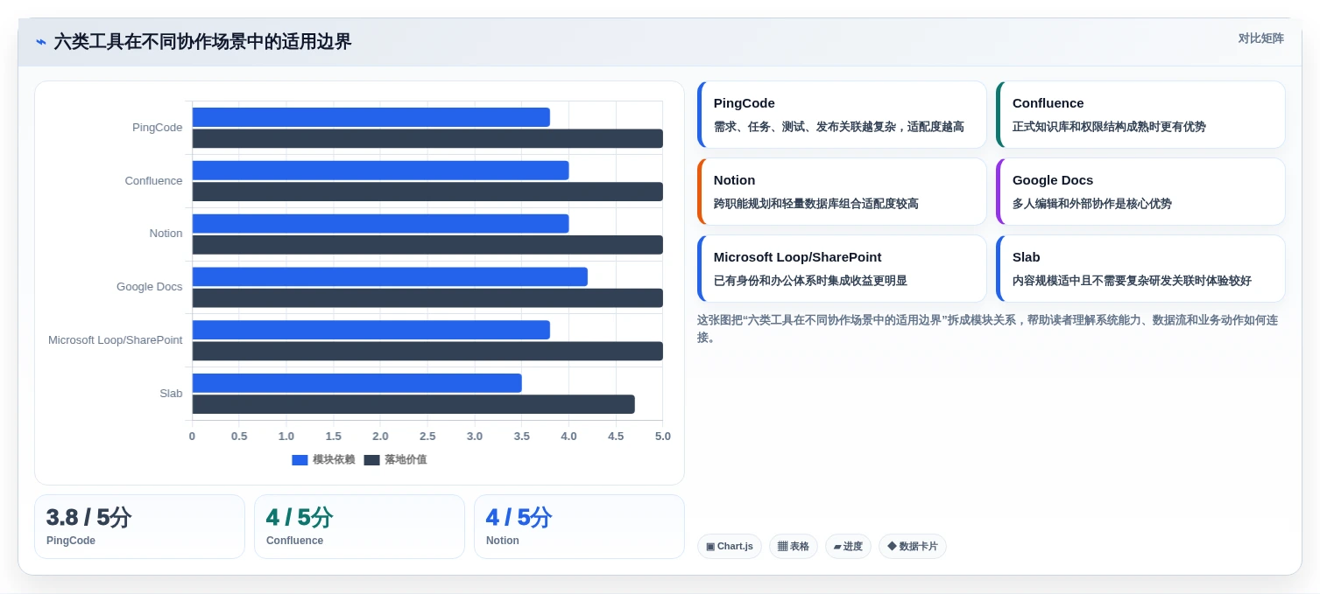This screenshot has width=1320, height=594.
Task: Click the chart title 六类工具在不同协作场景中的适用边界
Action: click(202, 42)
